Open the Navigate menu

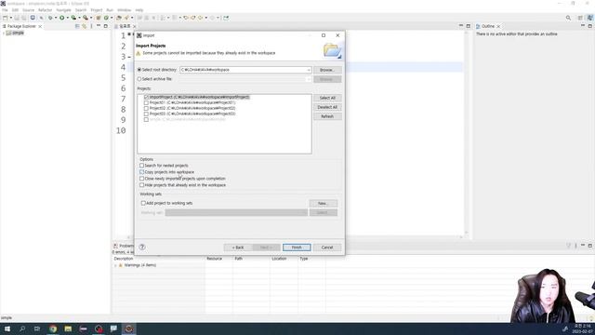tap(64, 10)
